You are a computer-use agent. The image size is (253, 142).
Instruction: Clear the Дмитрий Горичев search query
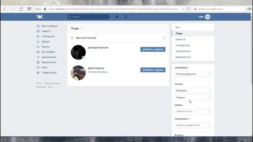[x=164, y=38]
